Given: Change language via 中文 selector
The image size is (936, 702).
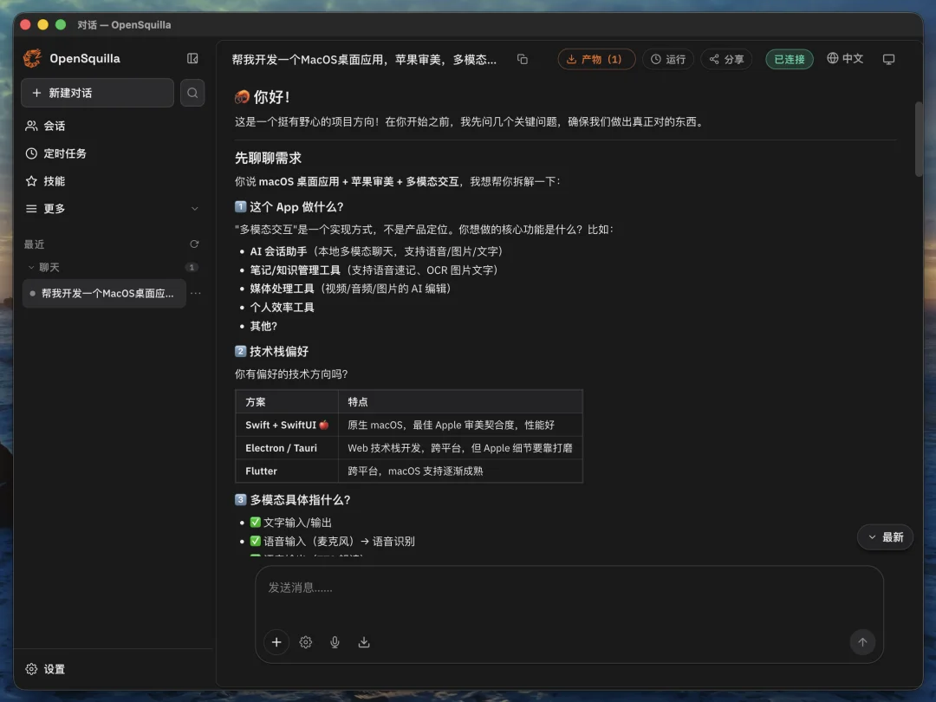Looking at the screenshot, I should [x=845, y=59].
